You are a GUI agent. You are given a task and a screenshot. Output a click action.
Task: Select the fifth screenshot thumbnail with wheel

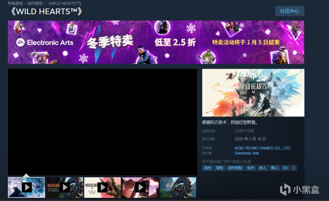[178, 187]
